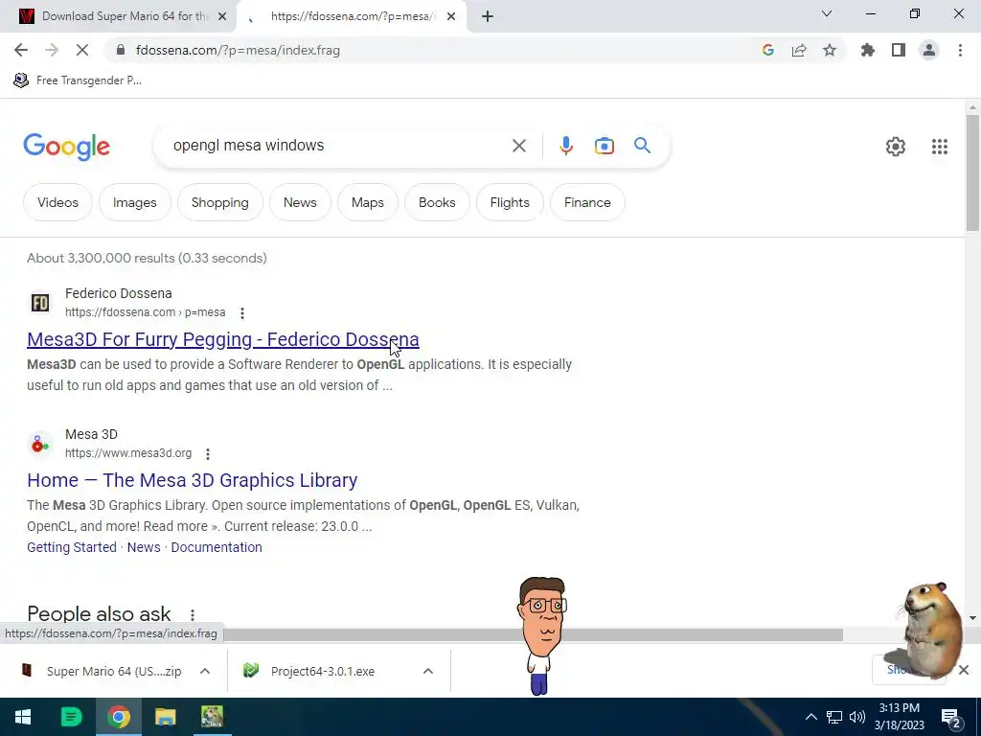The image size is (981, 736).
Task: Open the Google apps grid
Action: (940, 147)
